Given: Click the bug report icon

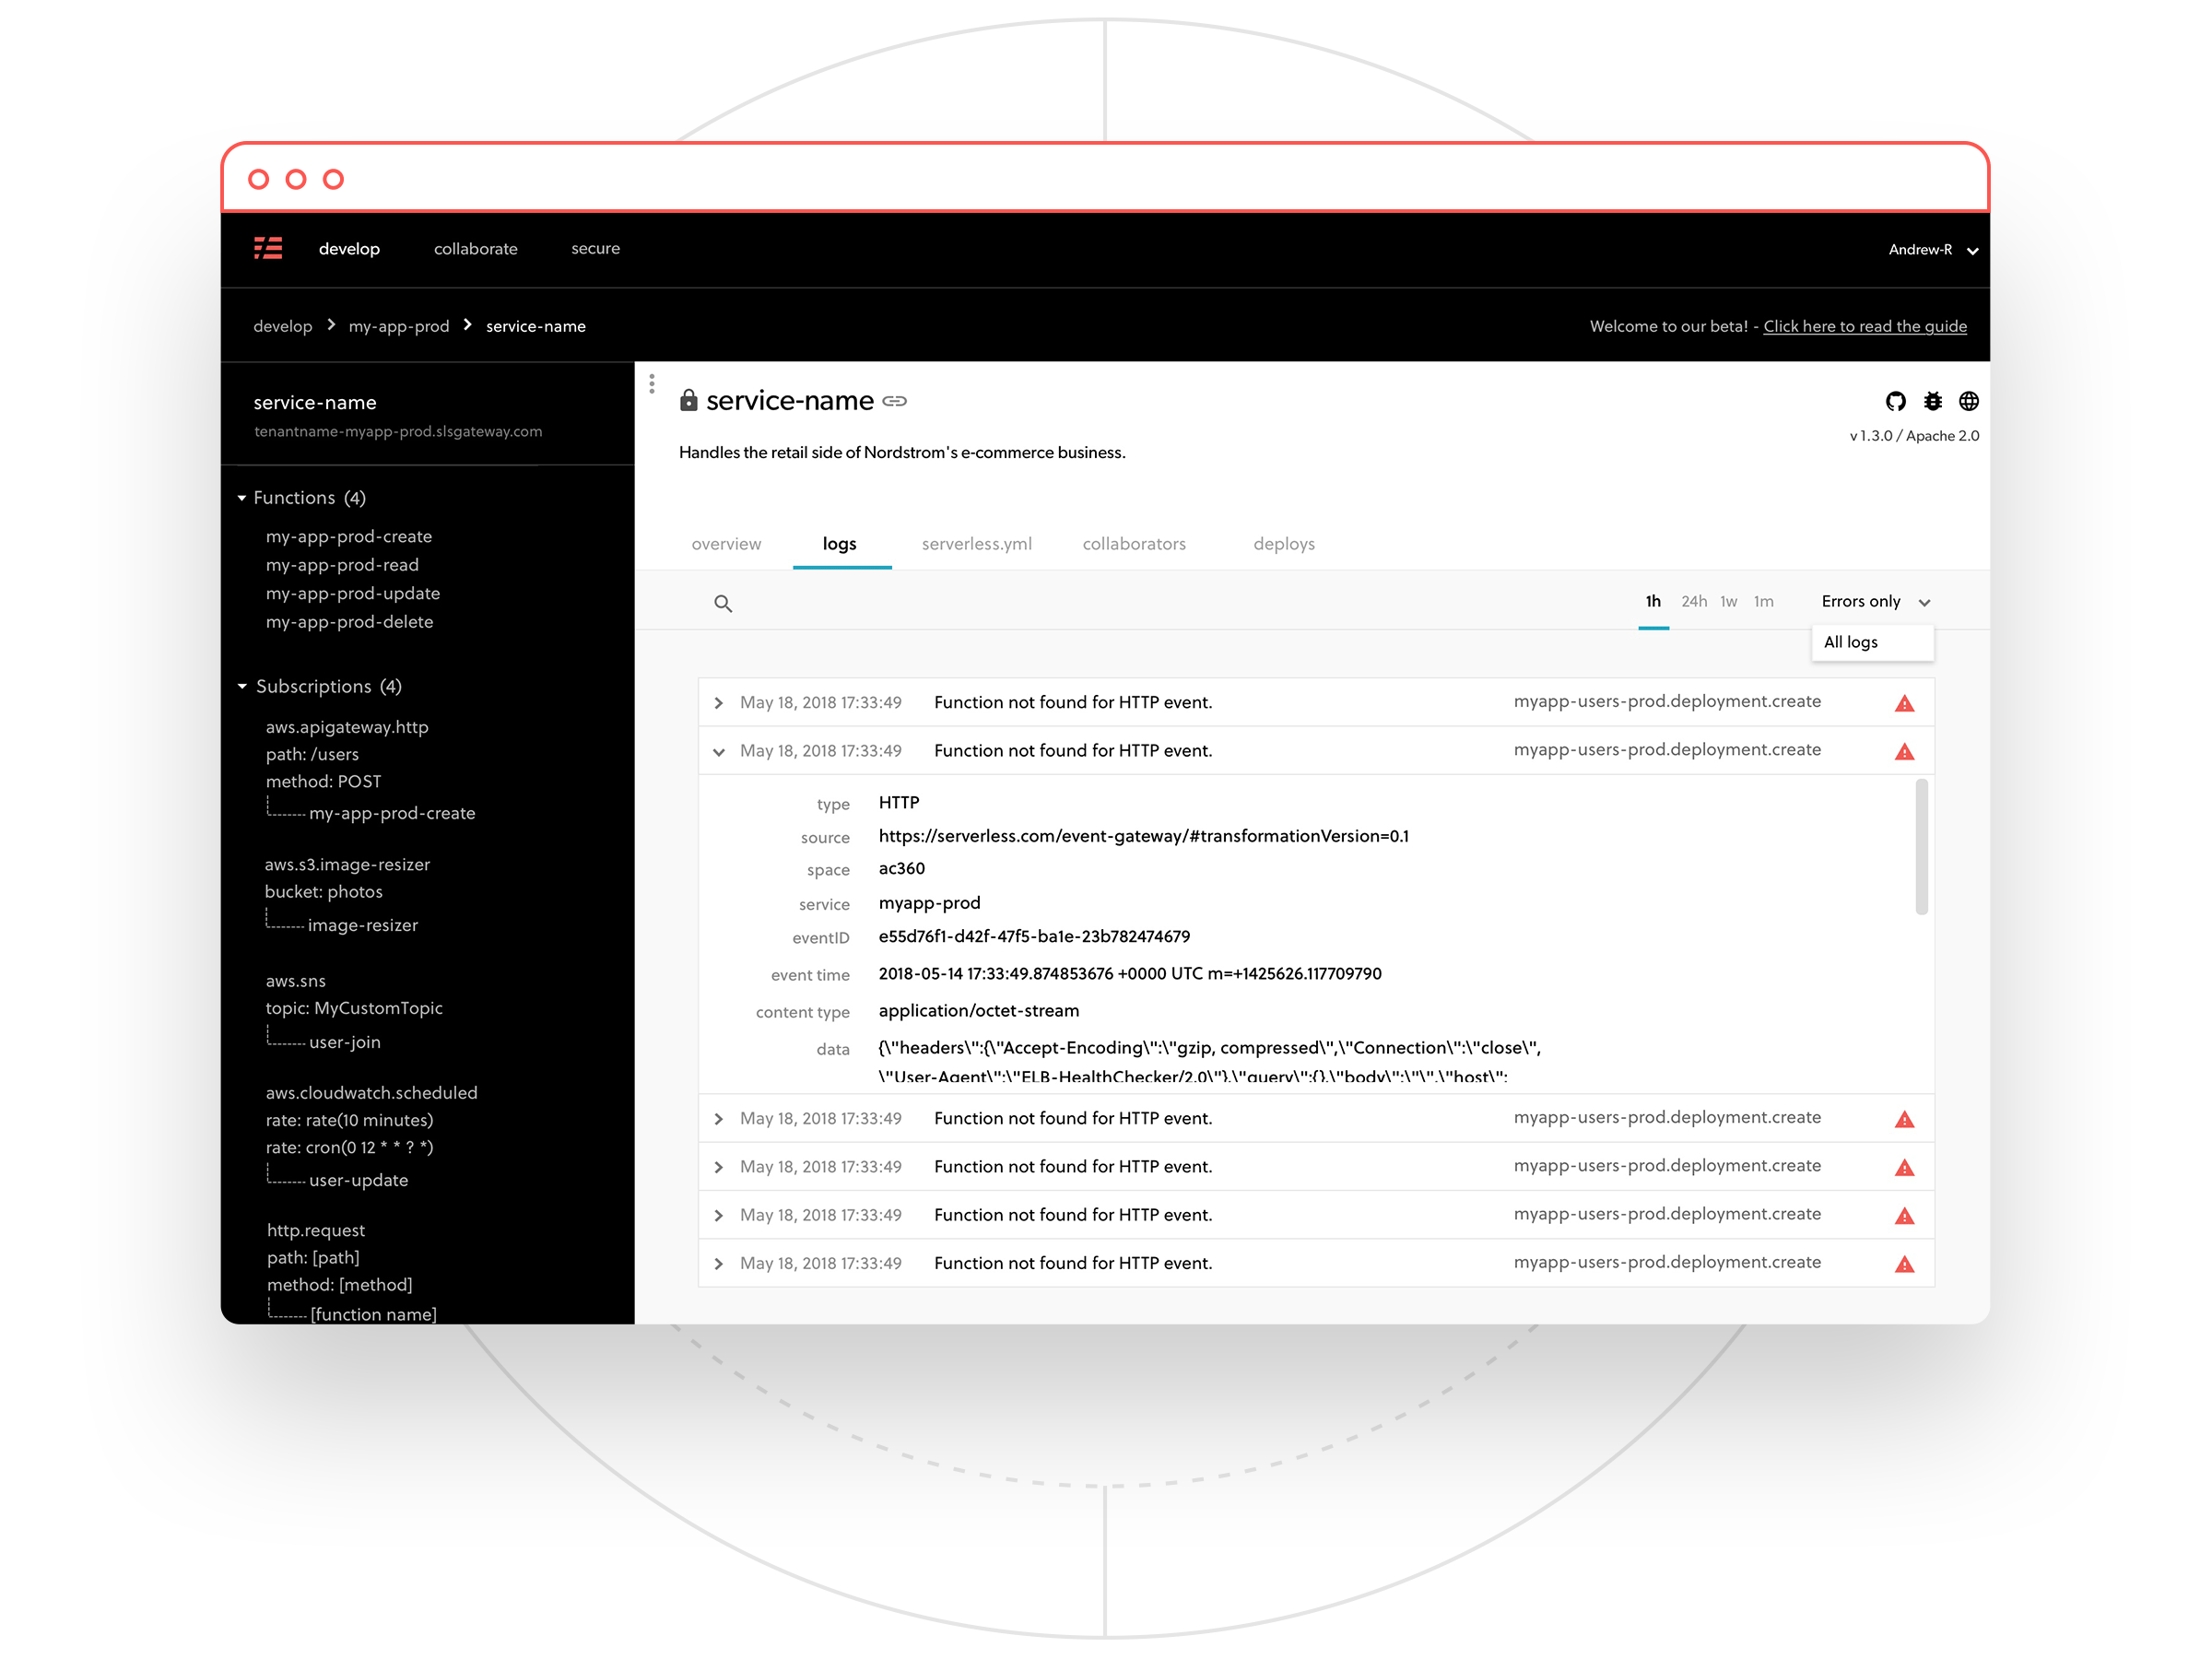Looking at the screenshot, I should pyautogui.click(x=1932, y=401).
